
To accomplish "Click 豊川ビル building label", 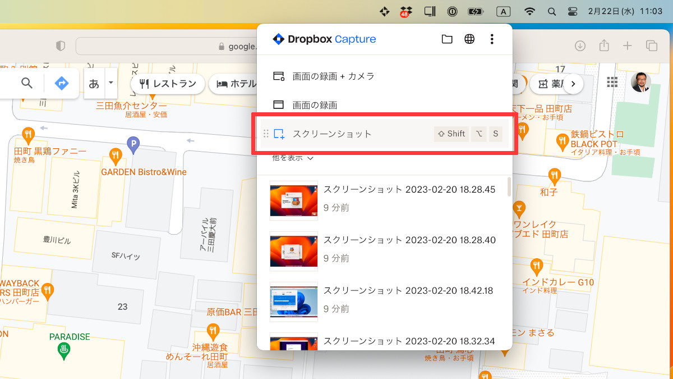I will tap(57, 240).
